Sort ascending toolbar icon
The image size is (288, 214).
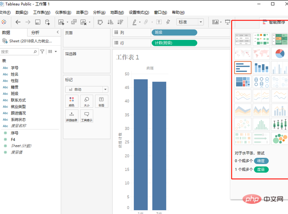110,22
